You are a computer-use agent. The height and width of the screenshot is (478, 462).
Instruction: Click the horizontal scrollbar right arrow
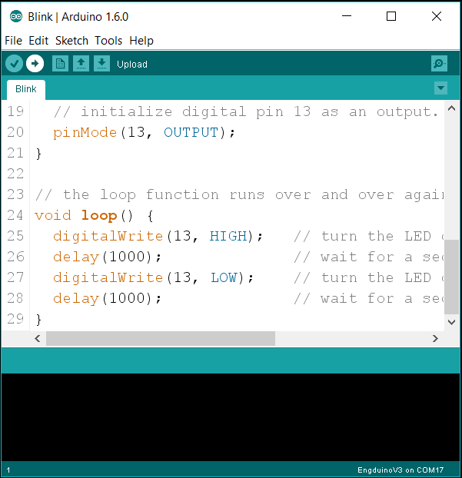435,338
